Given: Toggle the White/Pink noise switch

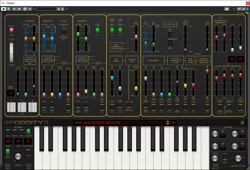Looking at the screenshot, I should 12,30.
